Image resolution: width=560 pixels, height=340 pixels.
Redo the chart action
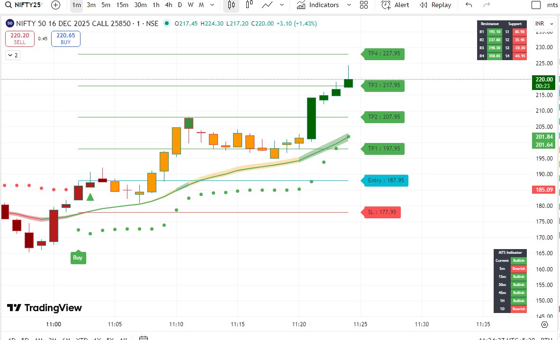click(487, 5)
